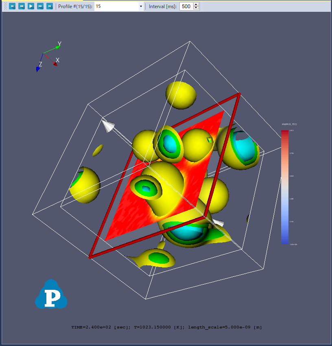
Task: Increase interval with the up spinner arrow
Action: 196,4
